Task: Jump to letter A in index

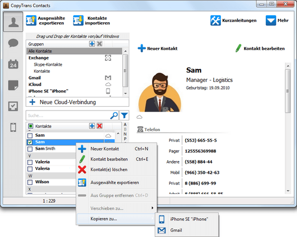Action: click(125, 124)
